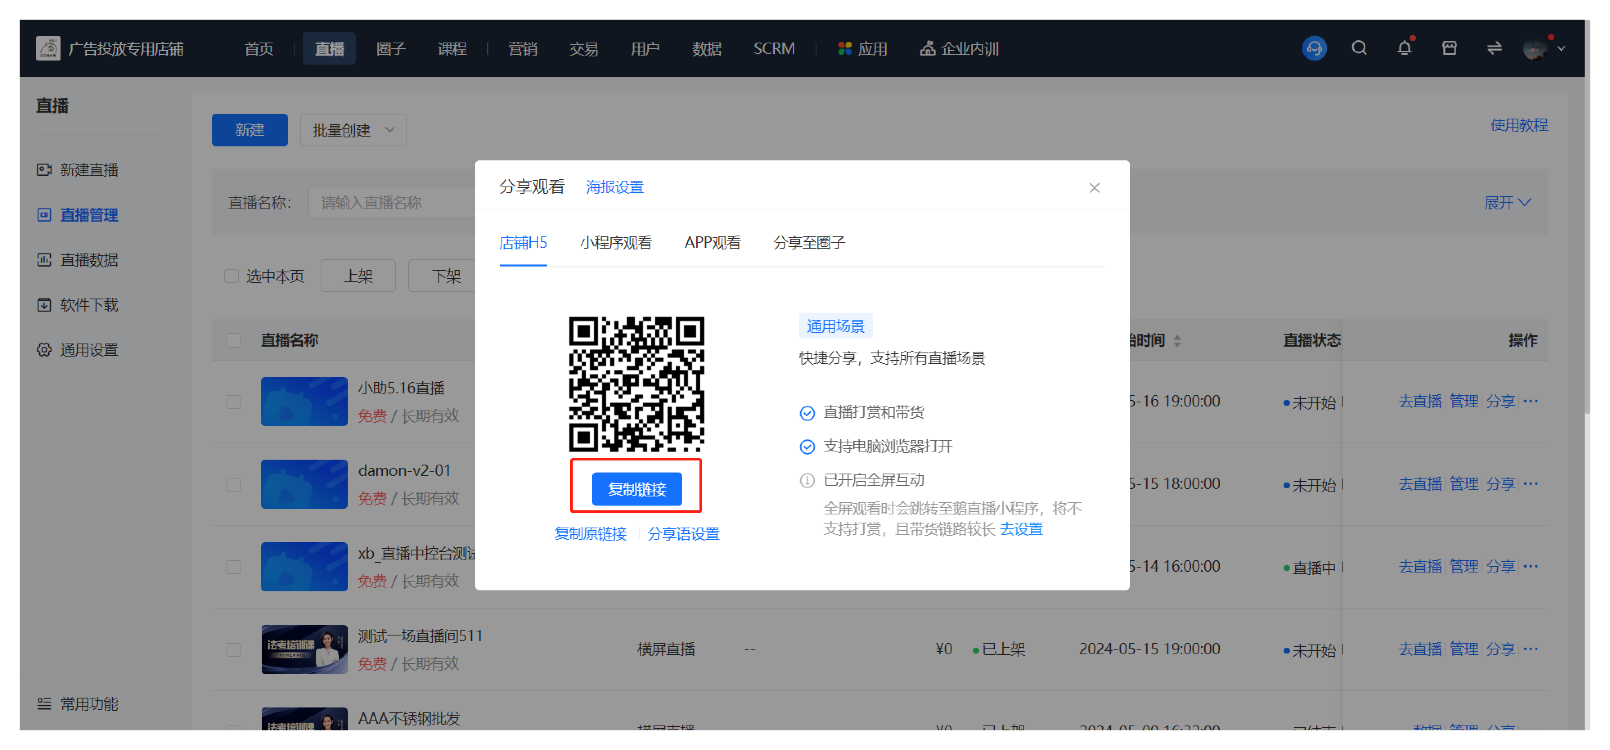Switch to the 小程序观看 tab

point(616,243)
